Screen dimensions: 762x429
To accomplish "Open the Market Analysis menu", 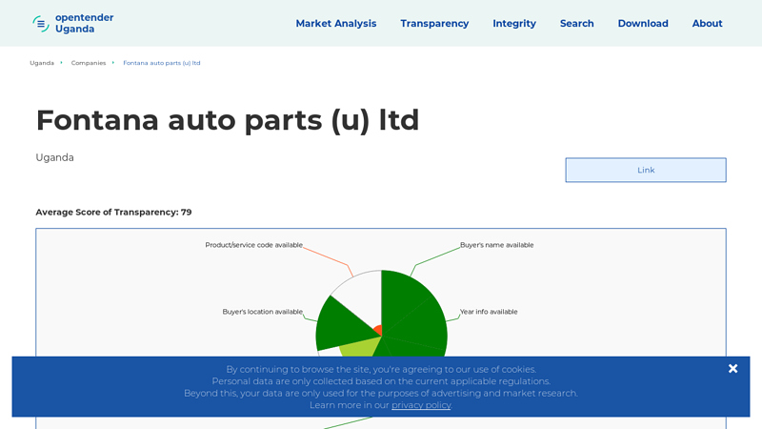I will pos(336,23).
